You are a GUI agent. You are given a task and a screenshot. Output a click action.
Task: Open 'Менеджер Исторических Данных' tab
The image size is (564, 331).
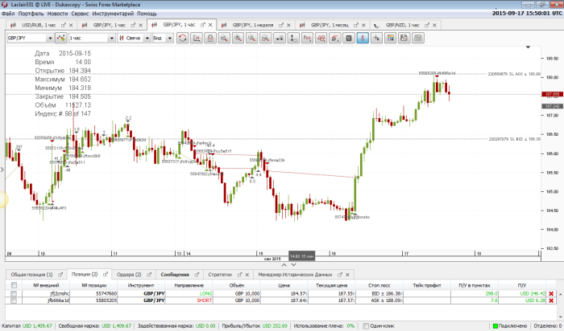click(x=295, y=275)
